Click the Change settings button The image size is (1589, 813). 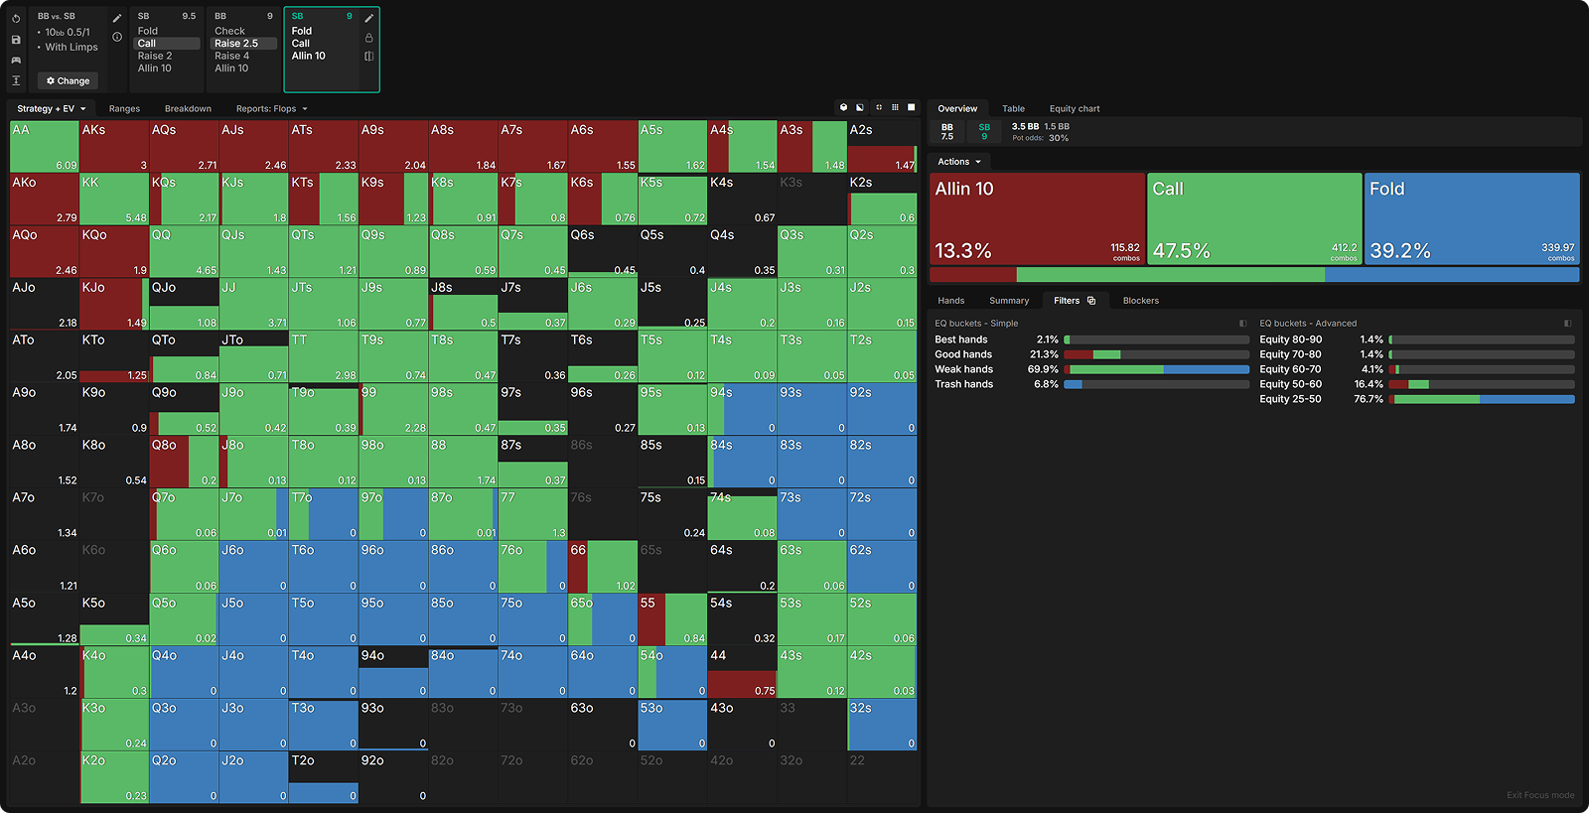click(x=68, y=81)
